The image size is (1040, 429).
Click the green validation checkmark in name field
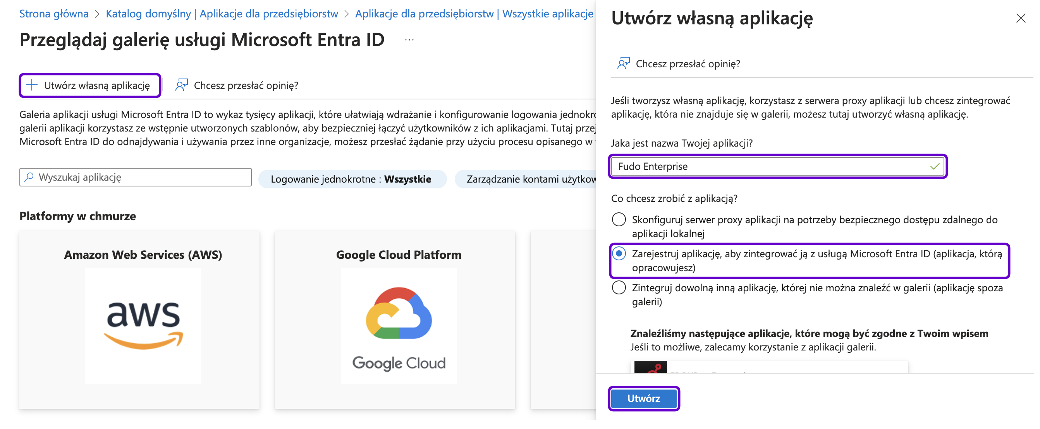tap(935, 166)
